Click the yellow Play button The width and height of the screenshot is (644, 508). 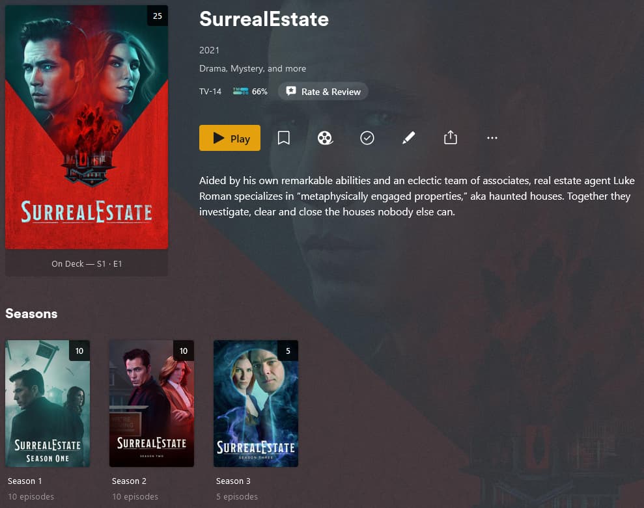[230, 138]
